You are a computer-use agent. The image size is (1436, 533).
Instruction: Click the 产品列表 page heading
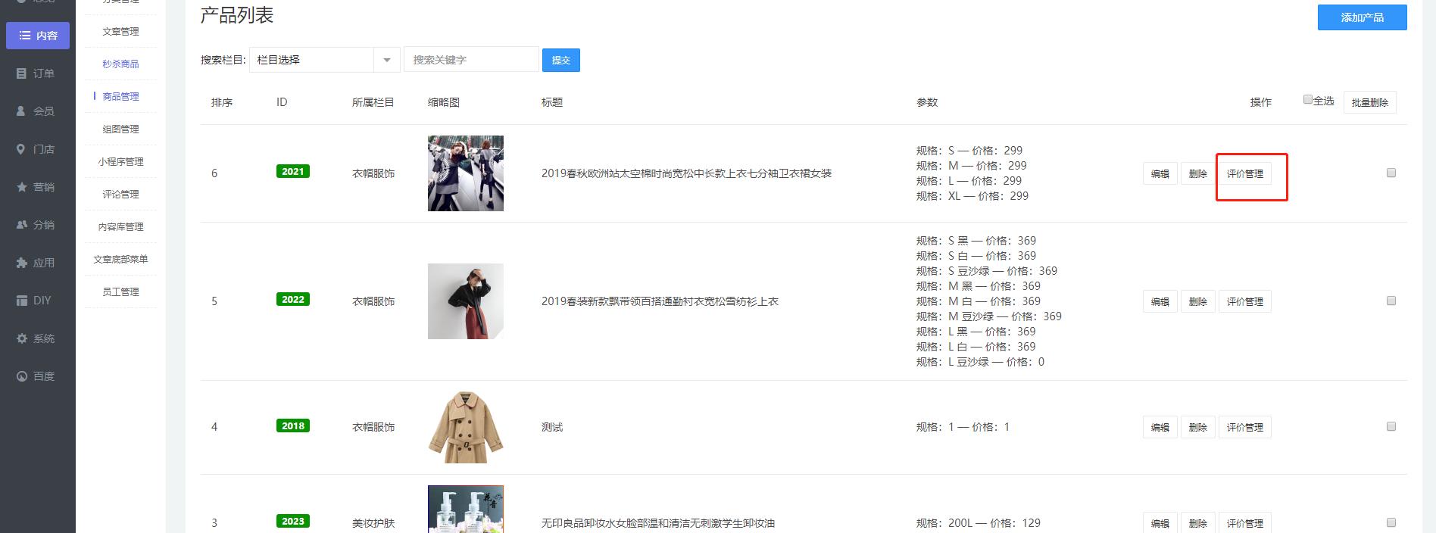(237, 15)
